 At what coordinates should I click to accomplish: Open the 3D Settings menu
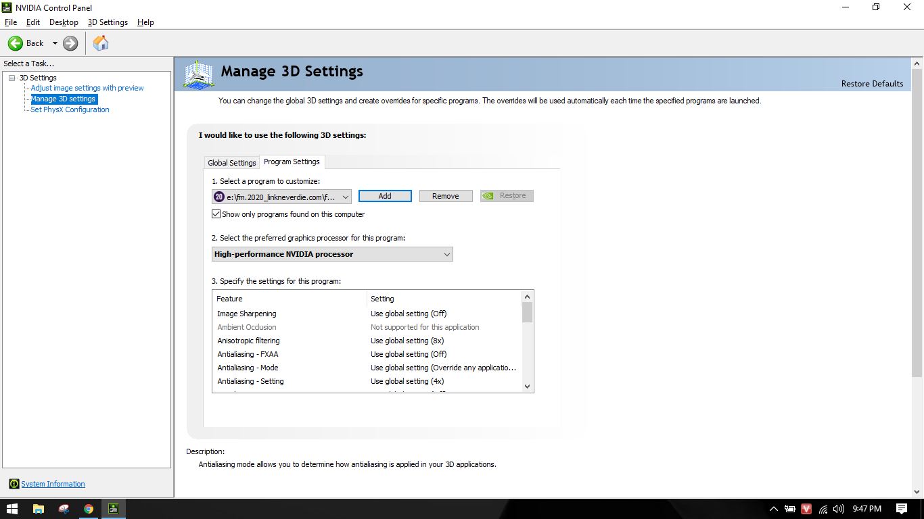tap(108, 22)
